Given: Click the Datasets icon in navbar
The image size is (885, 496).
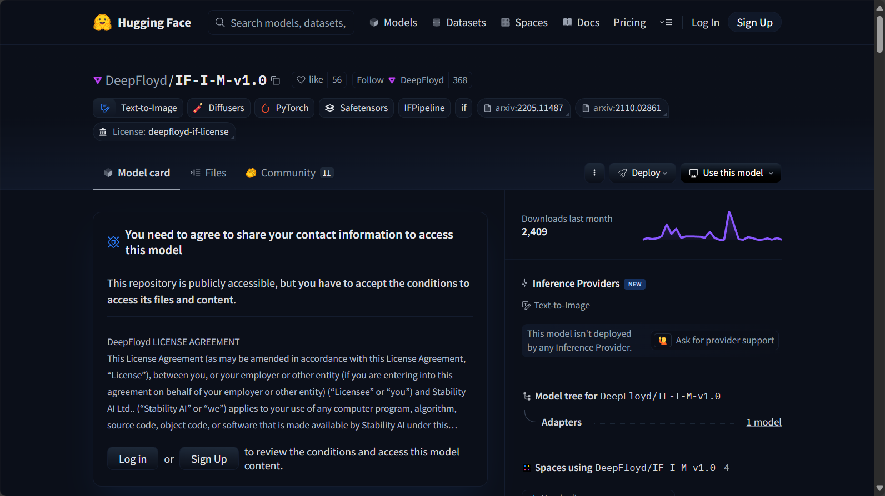Looking at the screenshot, I should 437,23.
